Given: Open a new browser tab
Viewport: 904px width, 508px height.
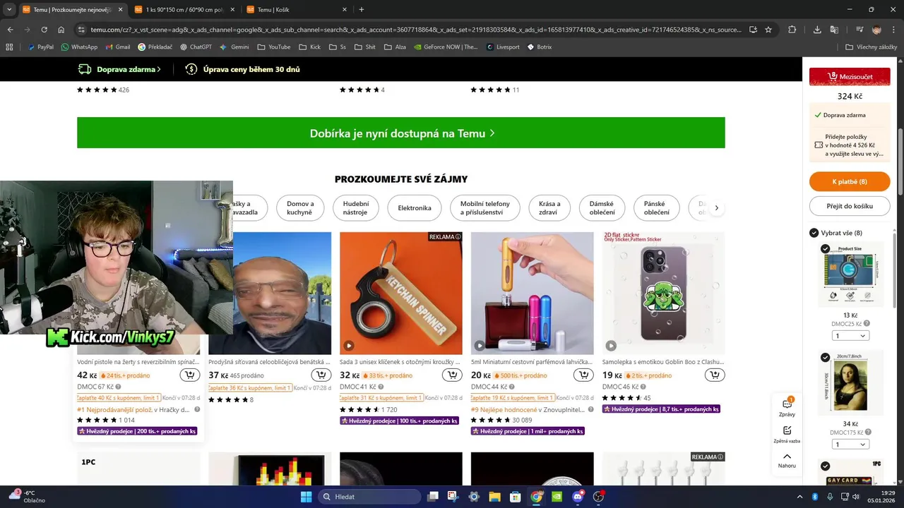Looking at the screenshot, I should coord(362,9).
